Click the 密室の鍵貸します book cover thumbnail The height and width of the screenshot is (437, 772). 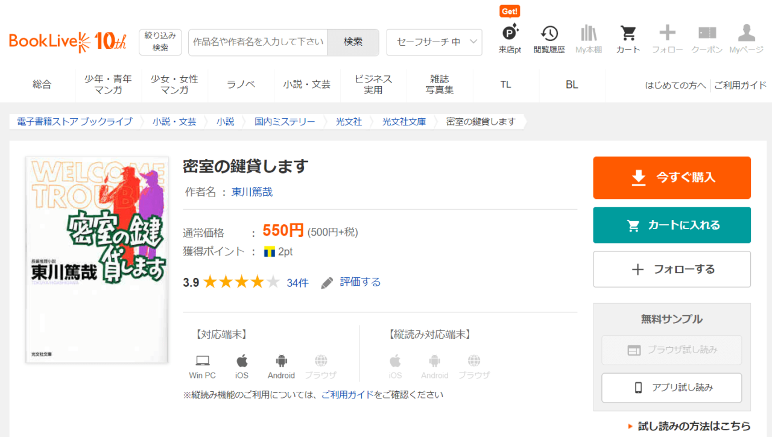pos(97,260)
